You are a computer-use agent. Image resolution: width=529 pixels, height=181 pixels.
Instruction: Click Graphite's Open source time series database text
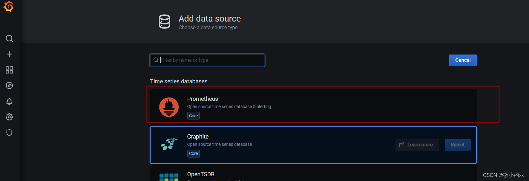(219, 145)
